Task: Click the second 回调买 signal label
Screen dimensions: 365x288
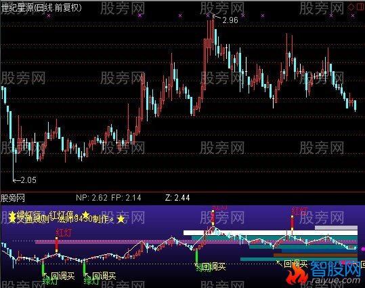Action: [104, 276]
